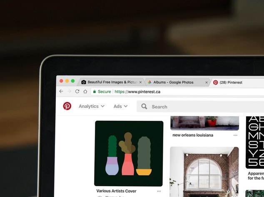Click the magnifying glass search icon
264x197 pixels.
point(144,107)
